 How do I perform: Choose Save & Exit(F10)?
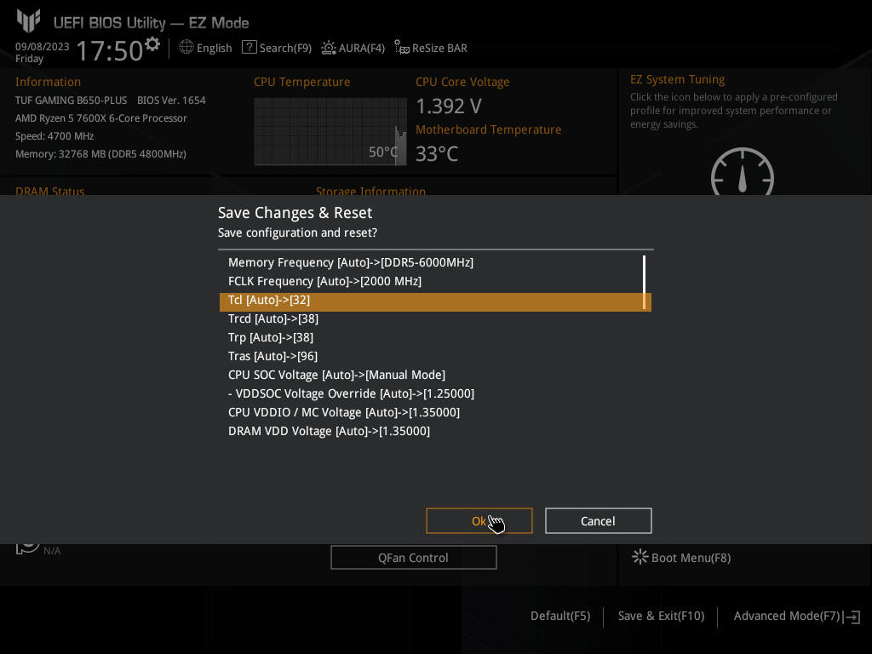[661, 616]
